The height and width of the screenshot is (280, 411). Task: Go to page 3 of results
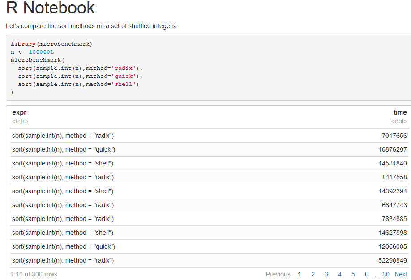click(x=326, y=274)
